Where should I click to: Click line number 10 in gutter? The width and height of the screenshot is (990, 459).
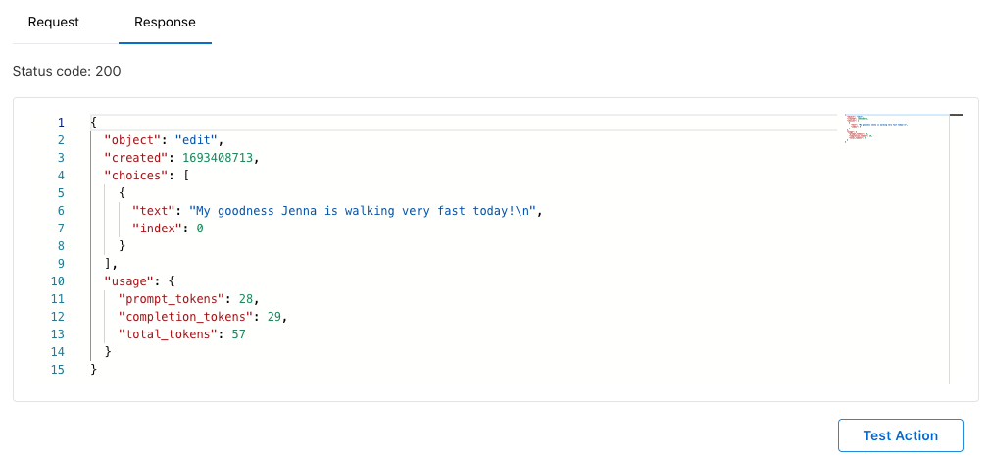coord(58,281)
